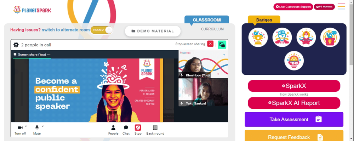Select the Badges tab

[x=264, y=20]
